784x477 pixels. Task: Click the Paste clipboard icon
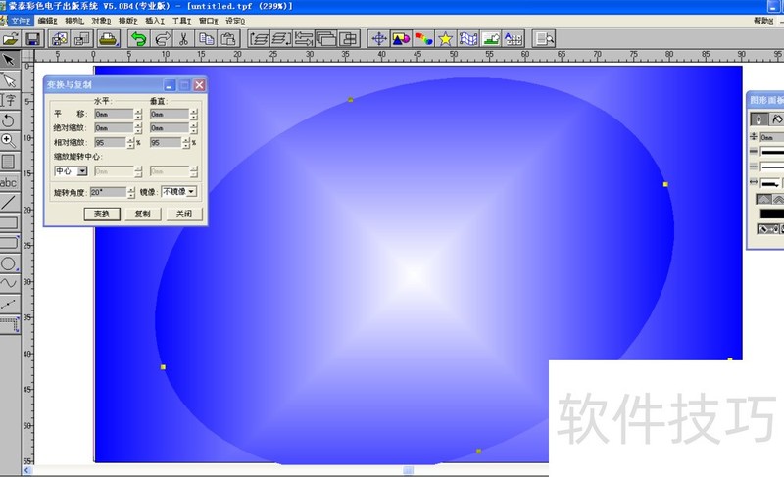pyautogui.click(x=228, y=39)
